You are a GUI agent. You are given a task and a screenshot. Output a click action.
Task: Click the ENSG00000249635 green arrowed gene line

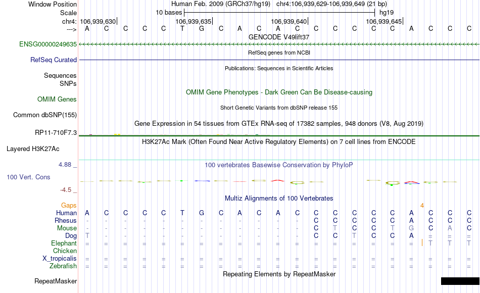(x=279, y=44)
